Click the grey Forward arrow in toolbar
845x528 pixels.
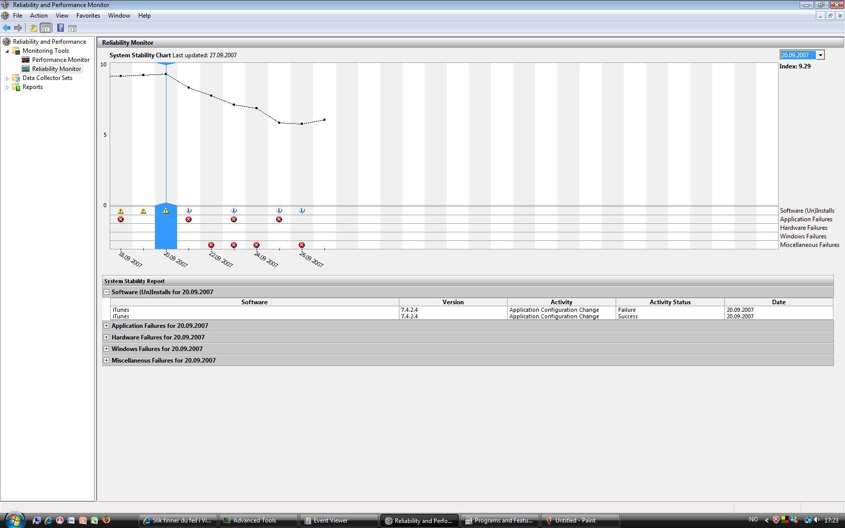click(x=18, y=28)
